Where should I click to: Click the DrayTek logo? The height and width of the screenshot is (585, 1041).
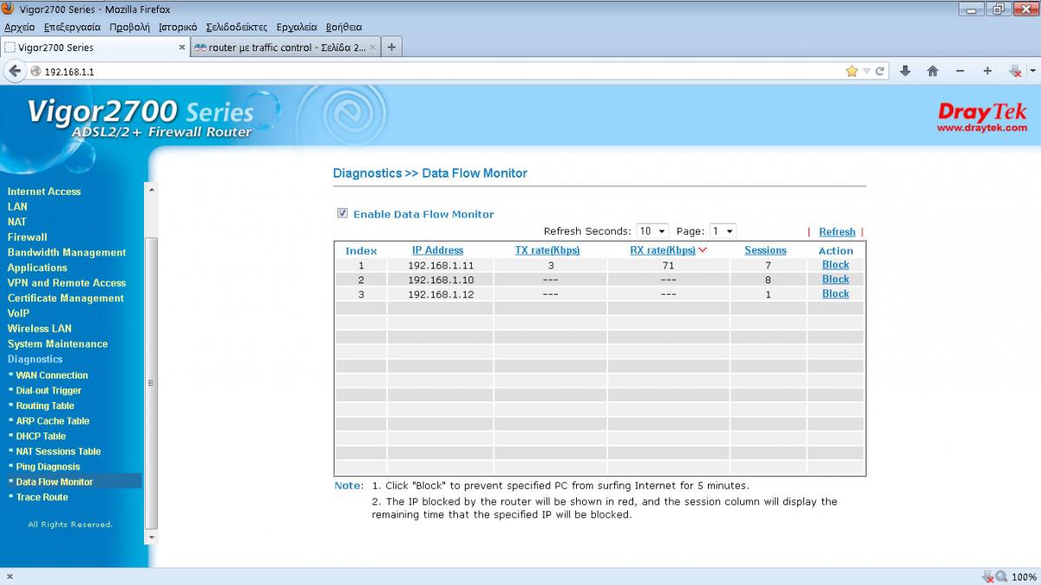[982, 113]
